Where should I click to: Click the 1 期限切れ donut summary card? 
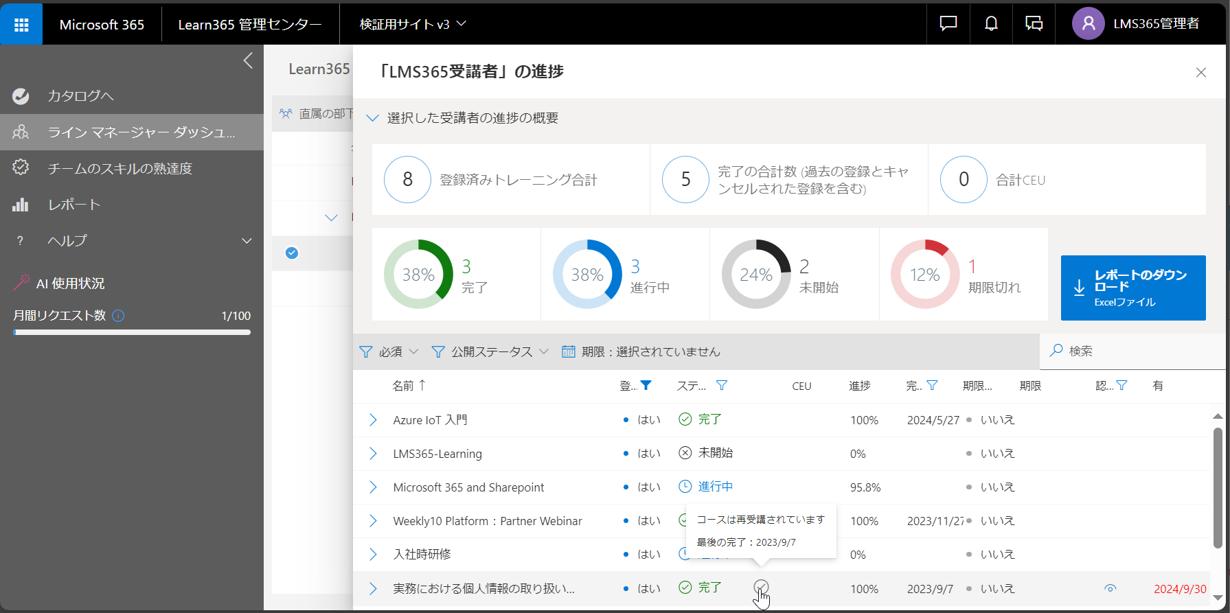tap(964, 275)
